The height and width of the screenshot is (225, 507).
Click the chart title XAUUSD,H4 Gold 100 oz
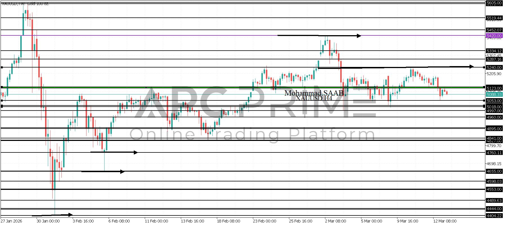[25, 3]
